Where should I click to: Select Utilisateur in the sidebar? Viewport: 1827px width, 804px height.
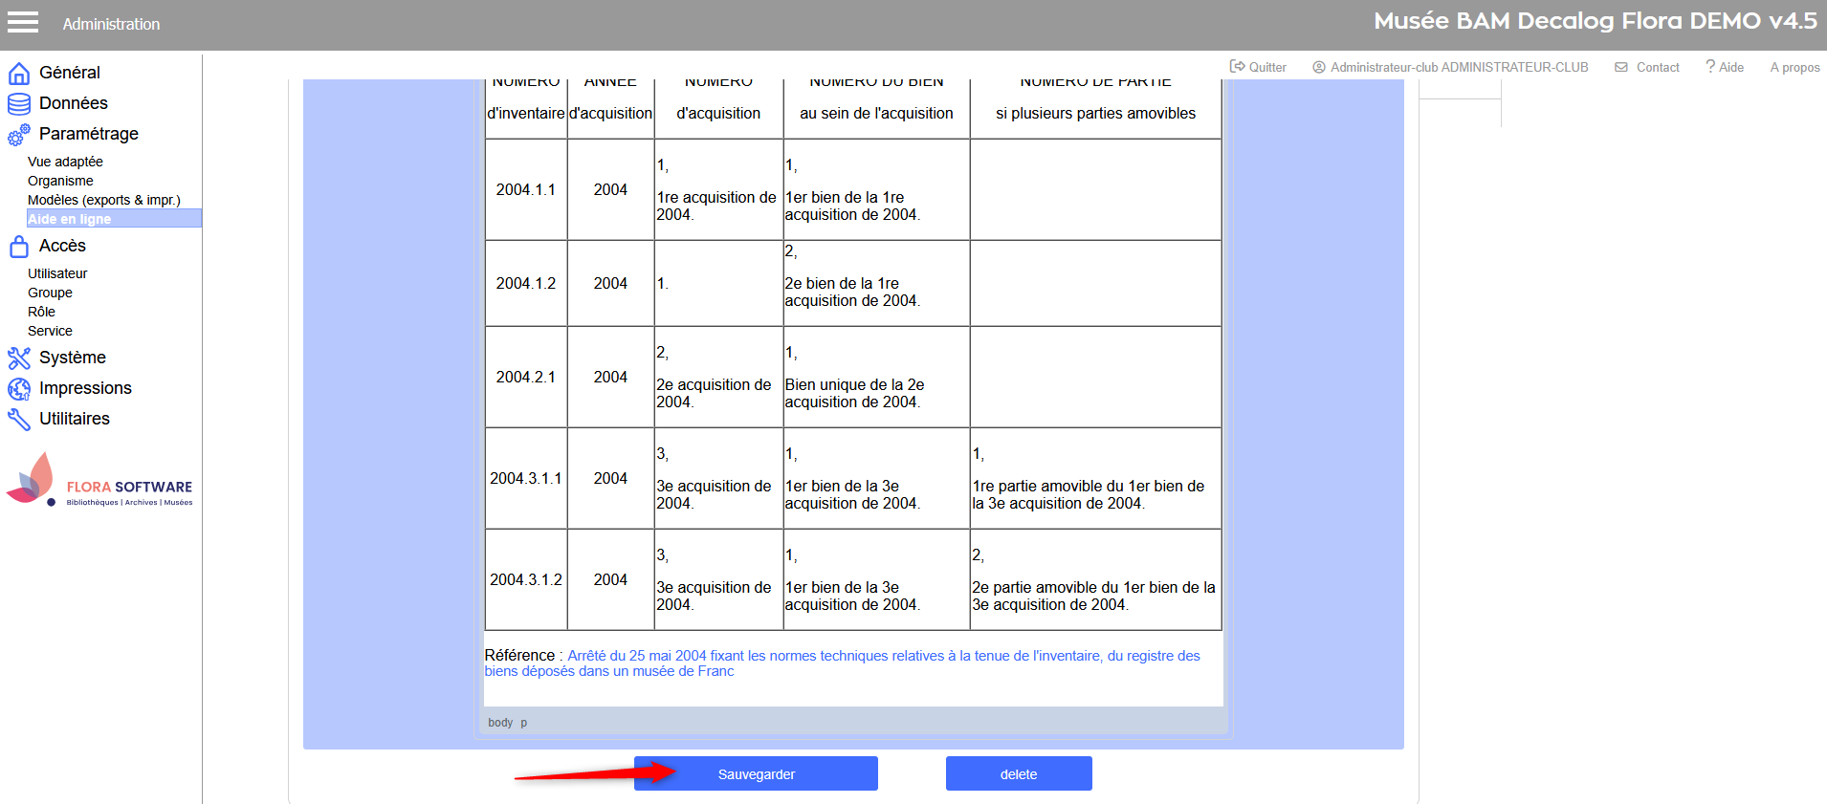pos(57,273)
